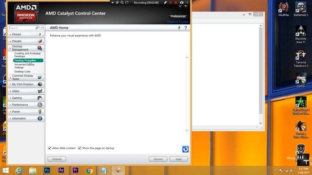Click the pin icon in AMD Home header
The height and width of the screenshot is (175, 312).
(x=179, y=28)
